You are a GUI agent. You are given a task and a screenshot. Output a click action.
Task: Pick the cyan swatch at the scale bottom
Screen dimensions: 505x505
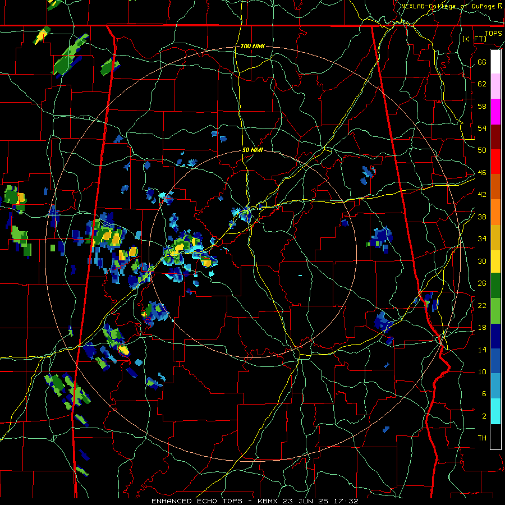tap(495, 412)
